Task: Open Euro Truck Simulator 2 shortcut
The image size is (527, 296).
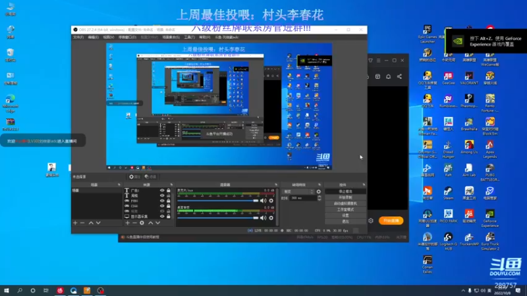Action: click(x=489, y=241)
